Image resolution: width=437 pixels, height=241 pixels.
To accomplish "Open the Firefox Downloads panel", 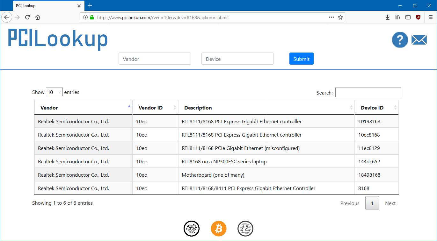I will coord(388,18).
